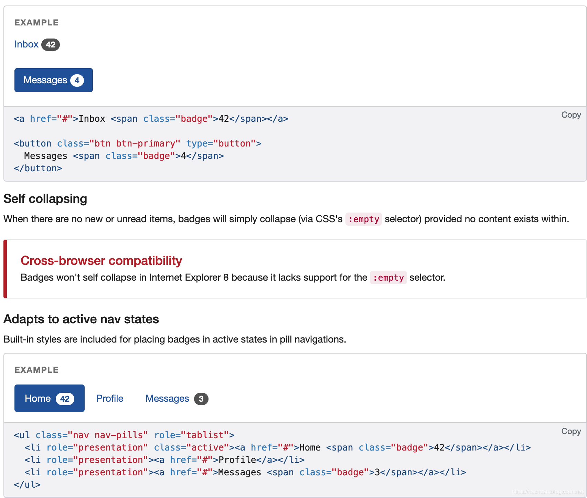Click the :empty code in compatibility warning
The image size is (587, 498).
click(388, 278)
